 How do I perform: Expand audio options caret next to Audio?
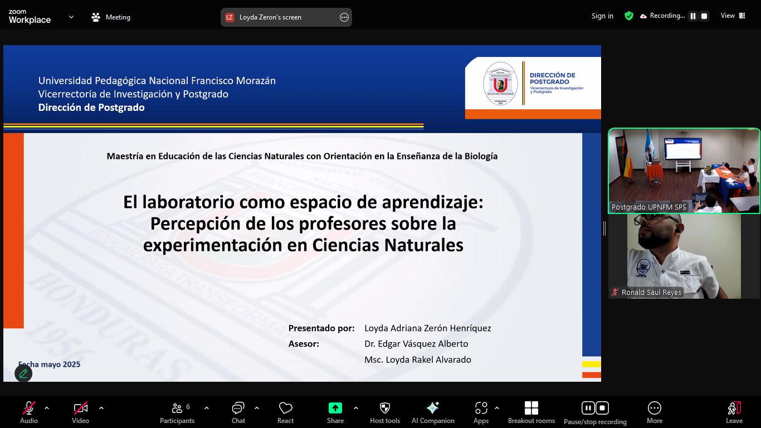point(47,408)
